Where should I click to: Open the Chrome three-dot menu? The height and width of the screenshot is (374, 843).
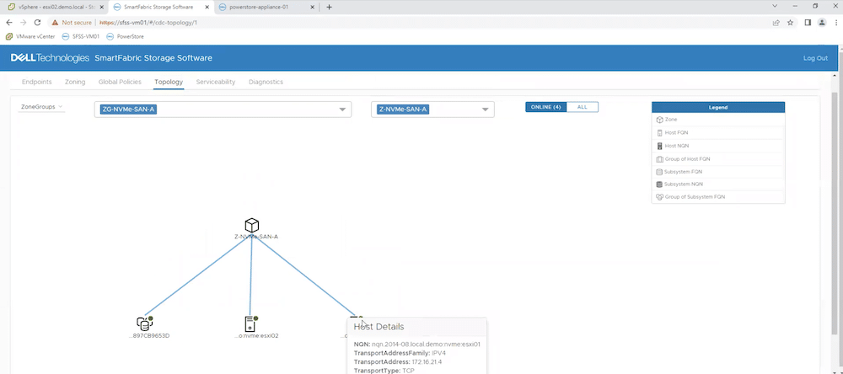(836, 23)
